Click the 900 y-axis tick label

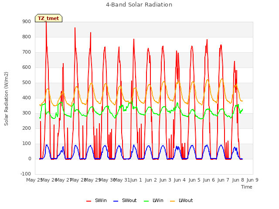coord(27,21)
